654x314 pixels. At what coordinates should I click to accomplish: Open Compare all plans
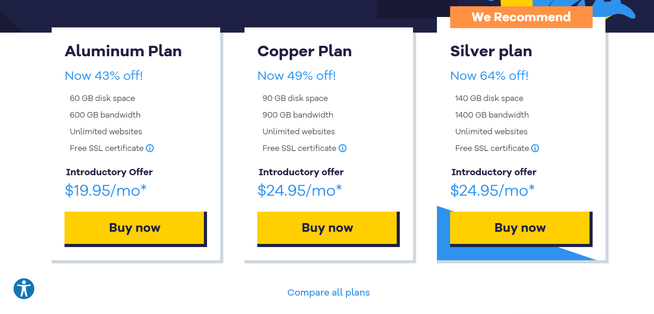coord(328,292)
